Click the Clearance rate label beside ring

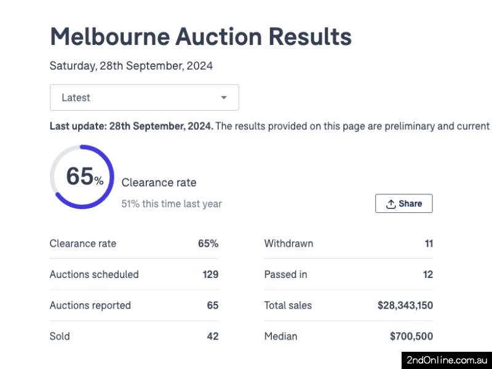[x=159, y=183]
